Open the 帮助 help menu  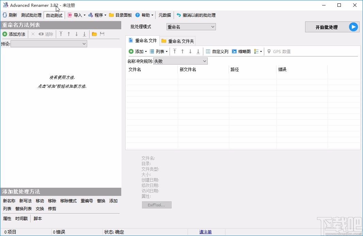coord(144,15)
